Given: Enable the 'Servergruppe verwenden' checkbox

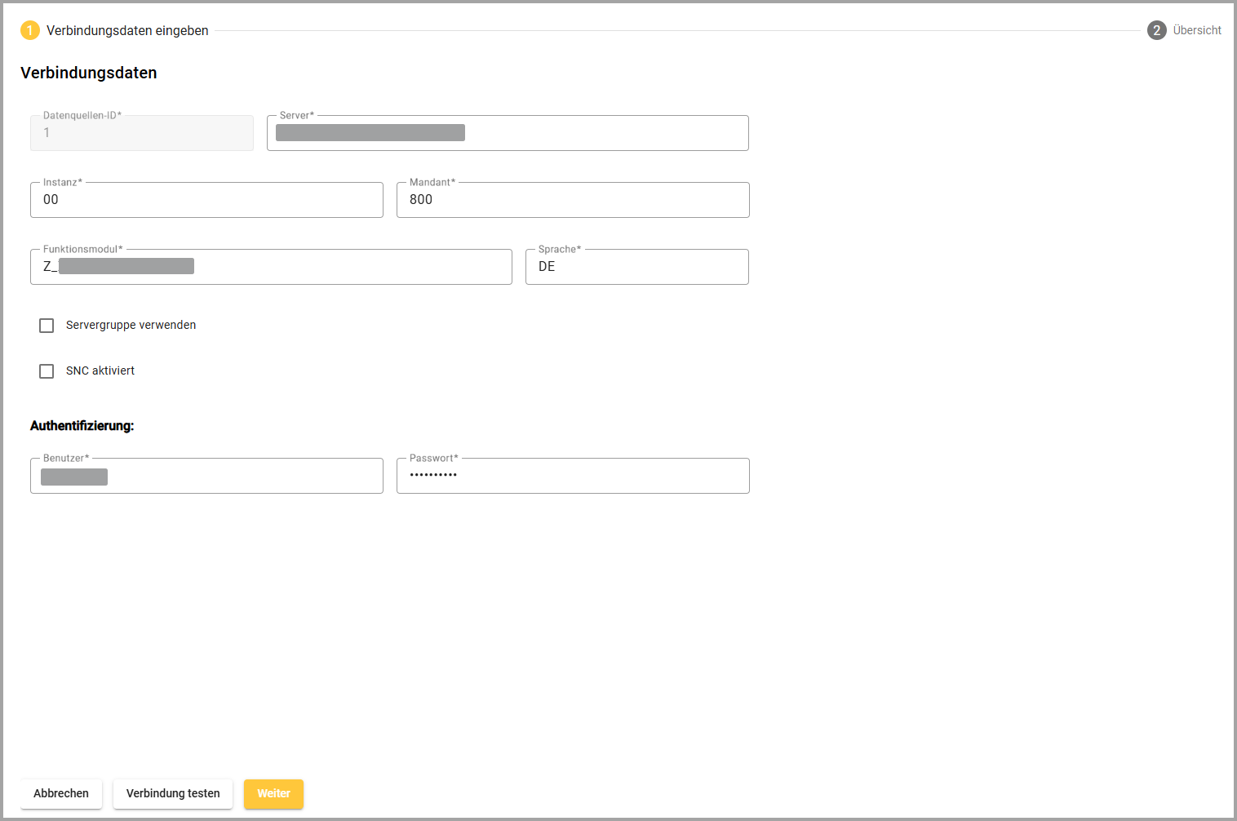Looking at the screenshot, I should point(47,326).
